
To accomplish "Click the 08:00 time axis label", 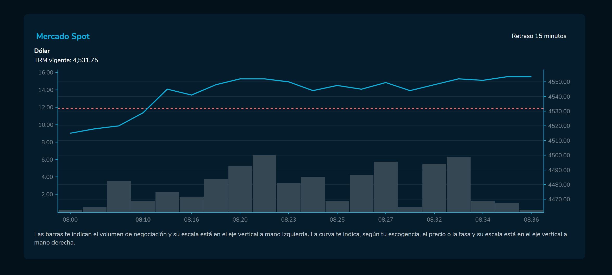I will 70,220.
